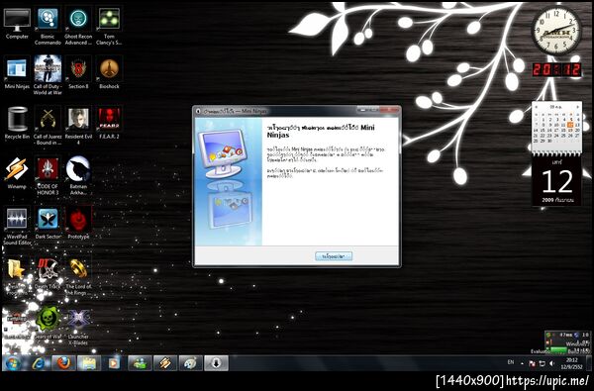Open Firefox from the taskbar
The image size is (594, 391).
63,363
